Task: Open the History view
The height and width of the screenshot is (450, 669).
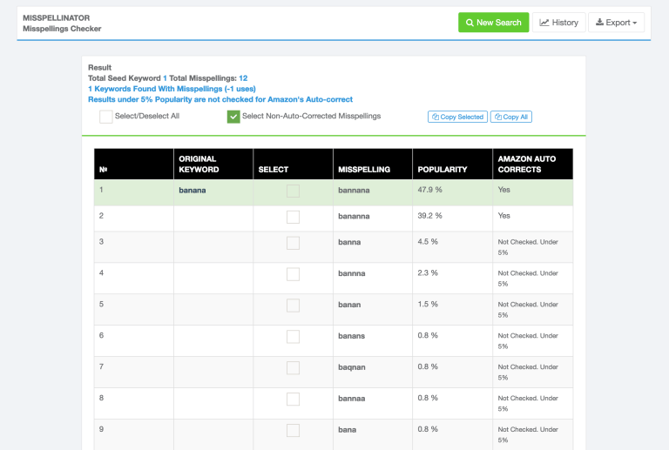Action: tap(558, 23)
